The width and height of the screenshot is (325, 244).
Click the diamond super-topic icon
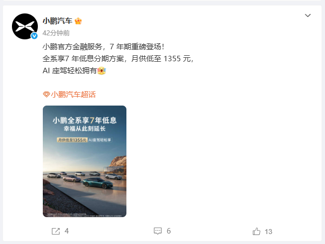(46, 95)
